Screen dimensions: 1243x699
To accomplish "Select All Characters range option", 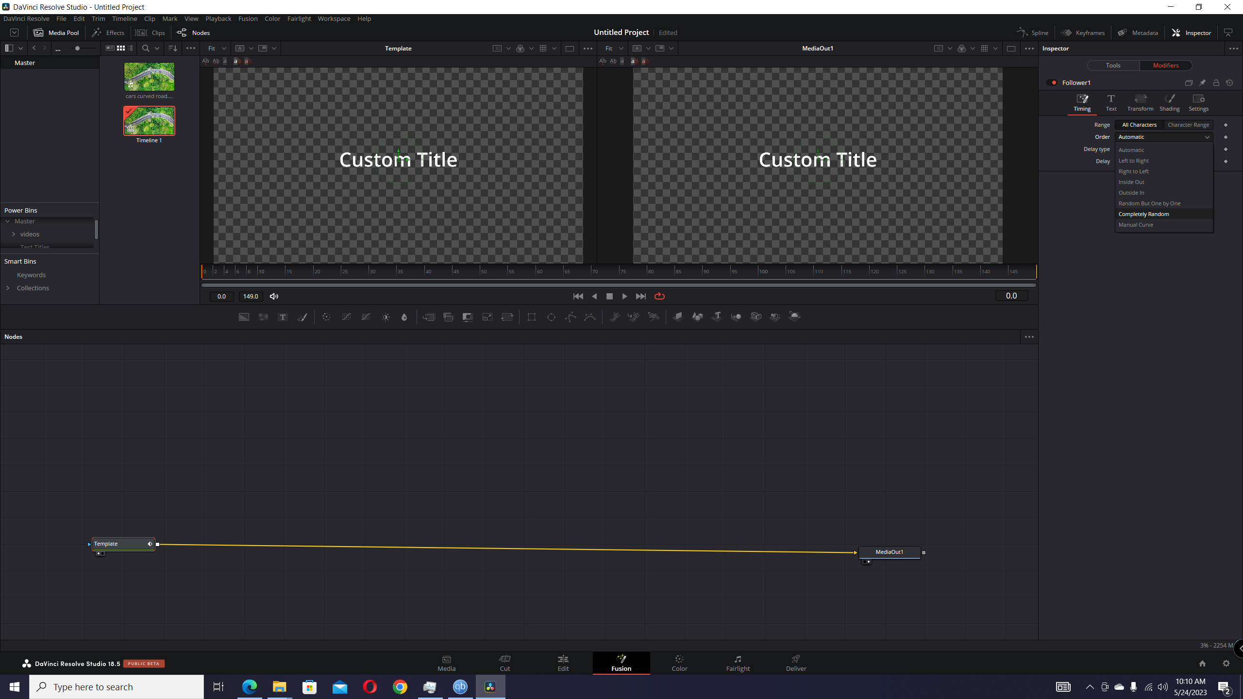I will [1139, 125].
